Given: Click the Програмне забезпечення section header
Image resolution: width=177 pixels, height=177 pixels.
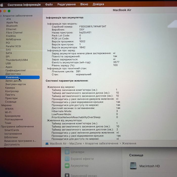Looking at the screenshot, I should 17,126.
